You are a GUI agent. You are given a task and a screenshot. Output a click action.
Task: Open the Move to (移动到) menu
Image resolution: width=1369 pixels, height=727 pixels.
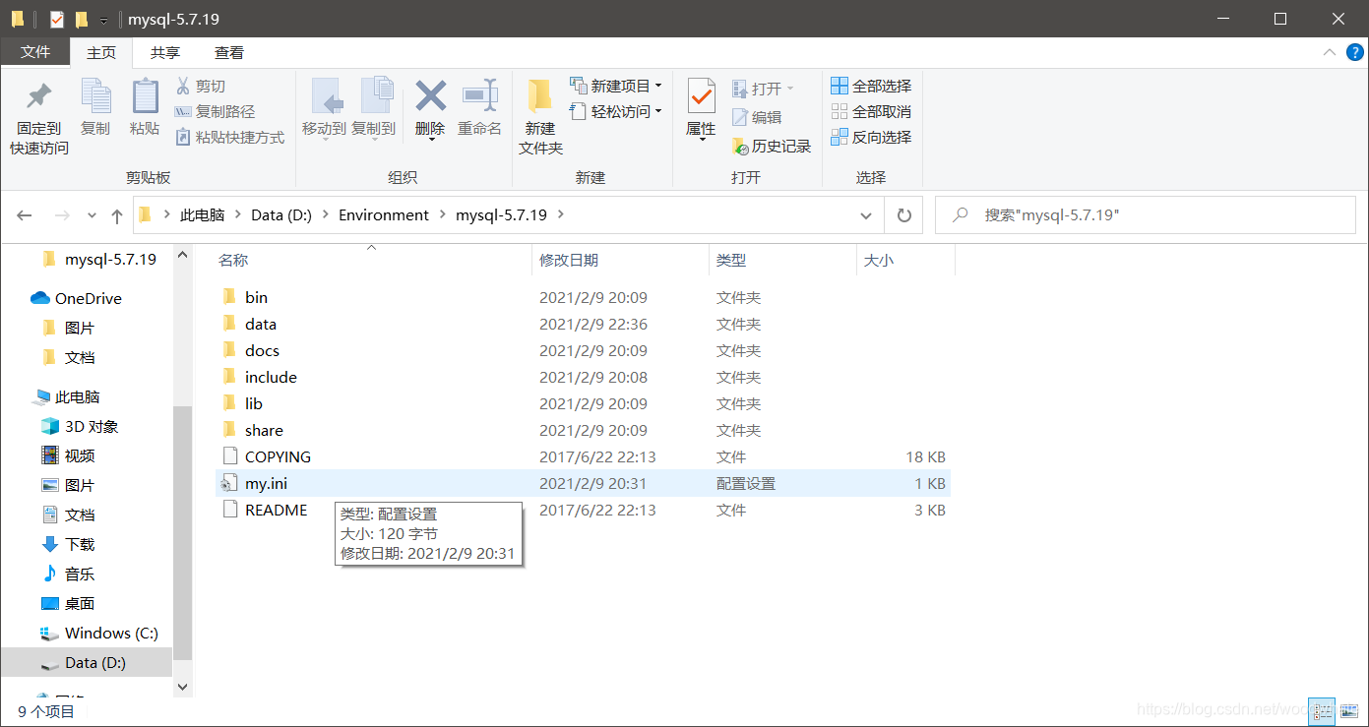324,107
